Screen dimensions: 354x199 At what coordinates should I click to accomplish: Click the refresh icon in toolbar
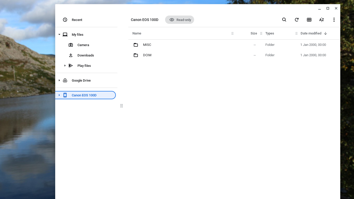(297, 20)
